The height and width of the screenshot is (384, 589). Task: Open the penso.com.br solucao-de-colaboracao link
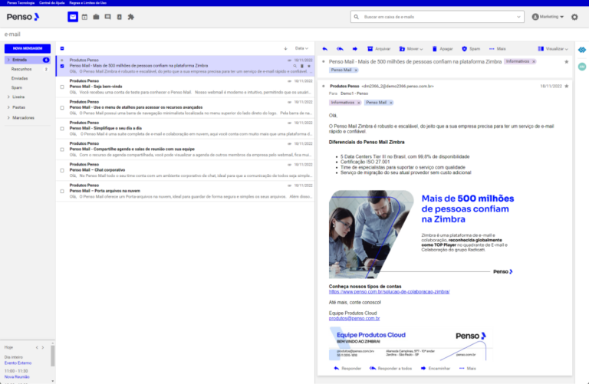coord(389,291)
